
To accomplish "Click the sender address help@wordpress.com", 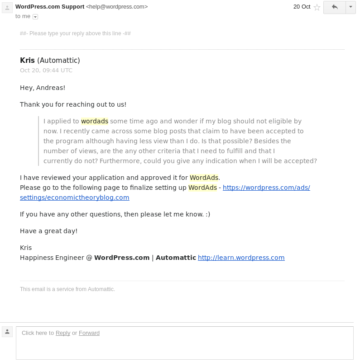I will point(117,7).
